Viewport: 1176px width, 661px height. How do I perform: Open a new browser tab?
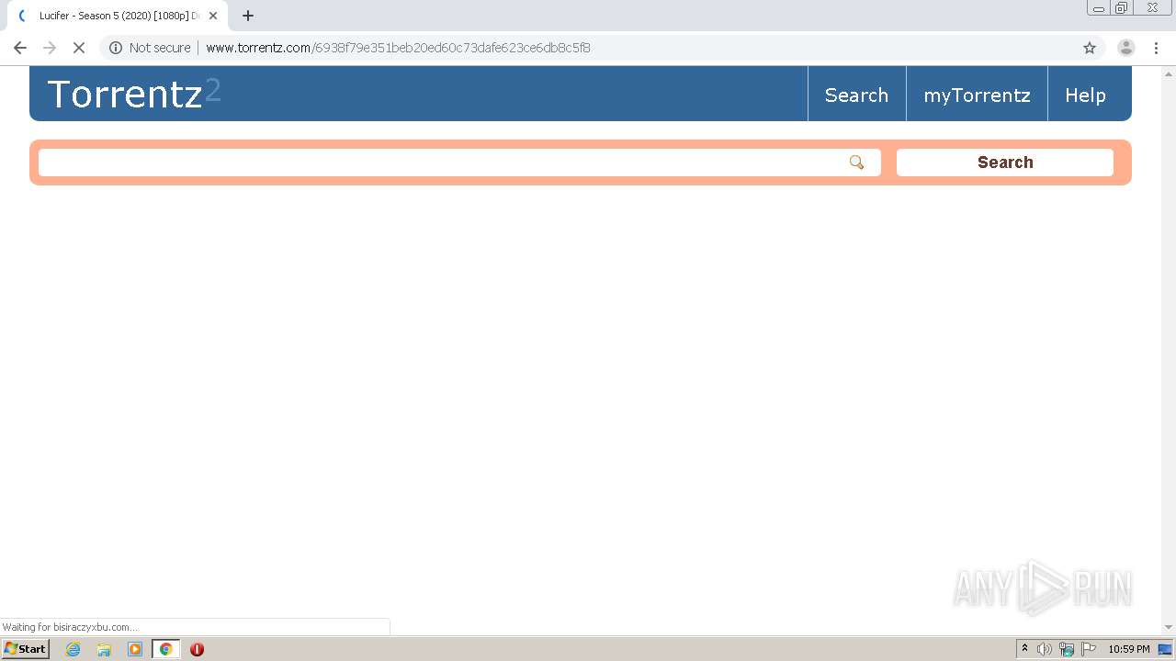point(248,16)
